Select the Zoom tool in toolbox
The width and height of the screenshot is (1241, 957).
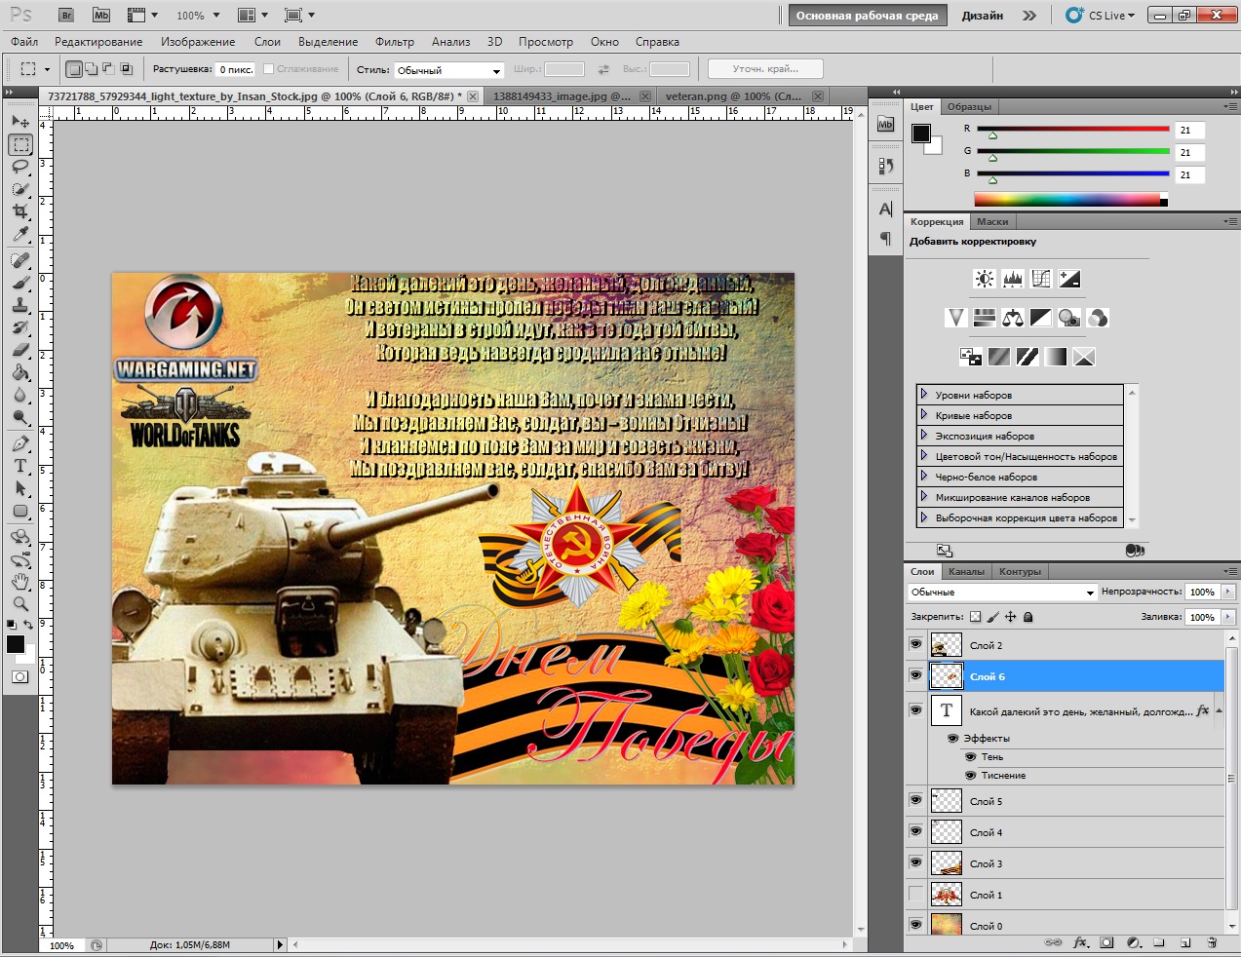click(20, 604)
